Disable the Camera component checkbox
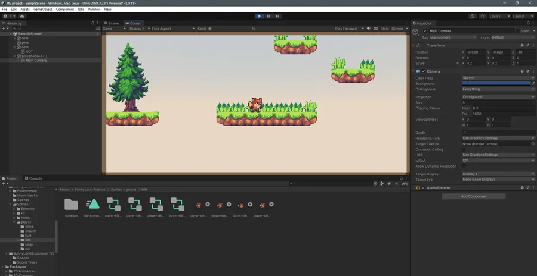 coord(423,71)
